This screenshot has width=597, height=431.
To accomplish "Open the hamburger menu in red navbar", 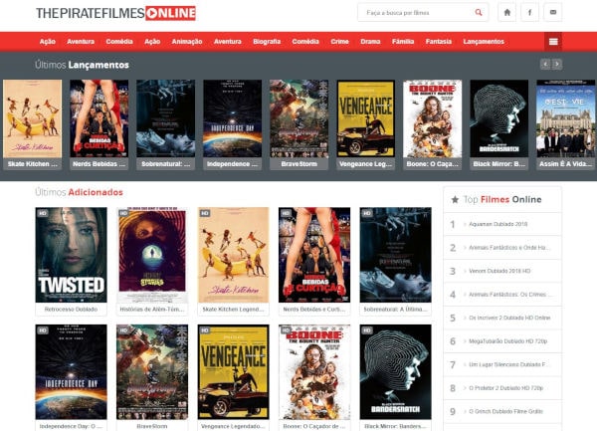I will coord(553,42).
